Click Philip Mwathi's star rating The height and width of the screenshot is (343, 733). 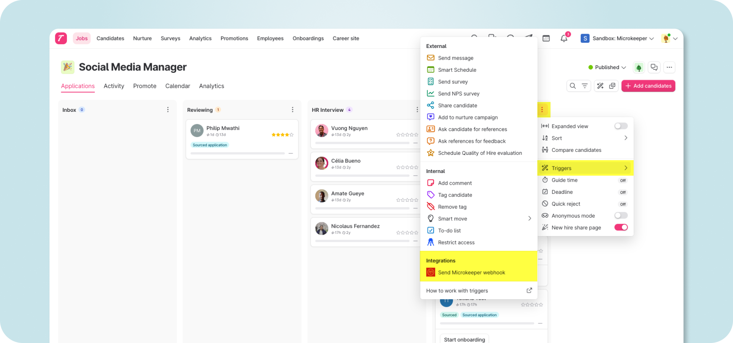pos(282,134)
